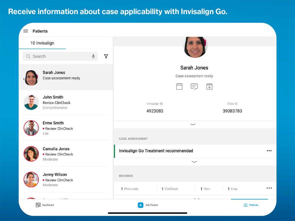Expand the case assessment recommendation chevron

coord(194,161)
